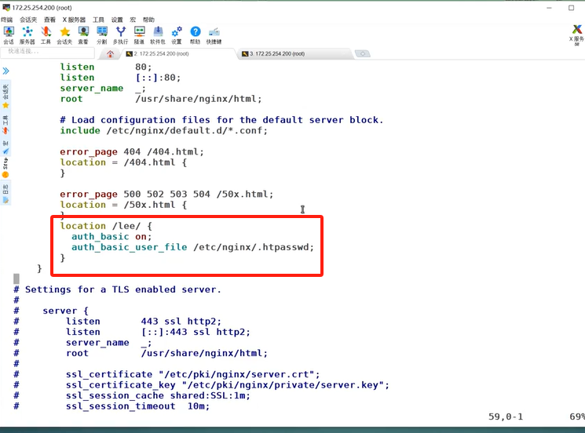Click 'include /etc/nginx/default.d/*.conf;' line
585x433 pixels.
[164, 130]
